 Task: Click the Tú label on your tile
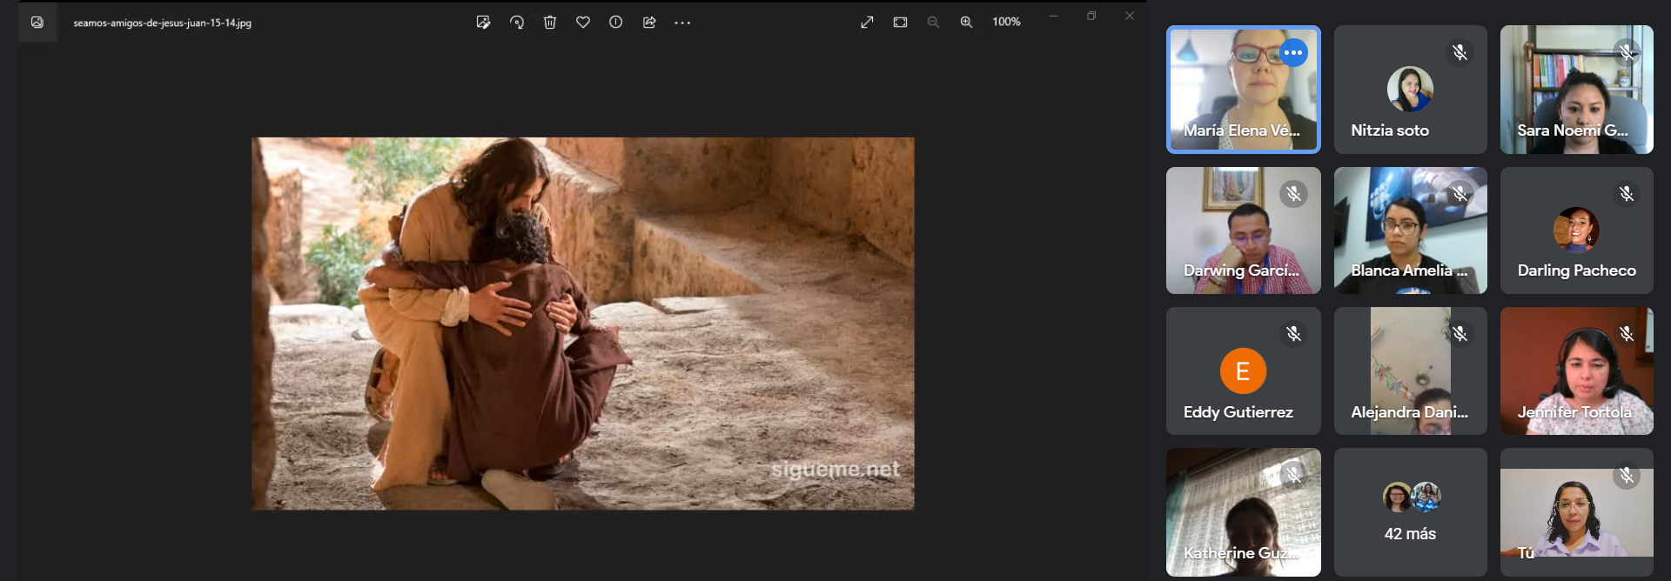pos(1526,553)
